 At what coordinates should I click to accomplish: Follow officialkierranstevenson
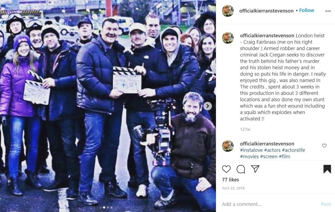(307, 10)
